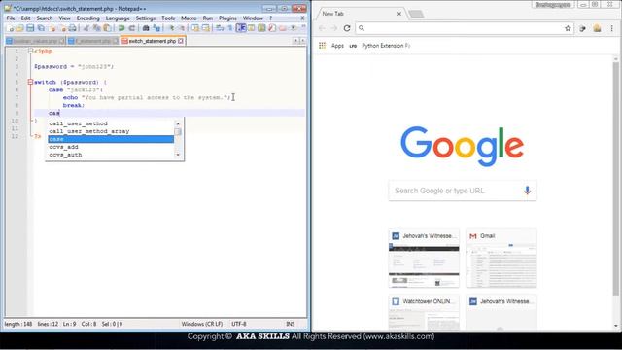622x350 pixels.
Task: Close the Chrome New Tab
Action: pyautogui.click(x=399, y=14)
